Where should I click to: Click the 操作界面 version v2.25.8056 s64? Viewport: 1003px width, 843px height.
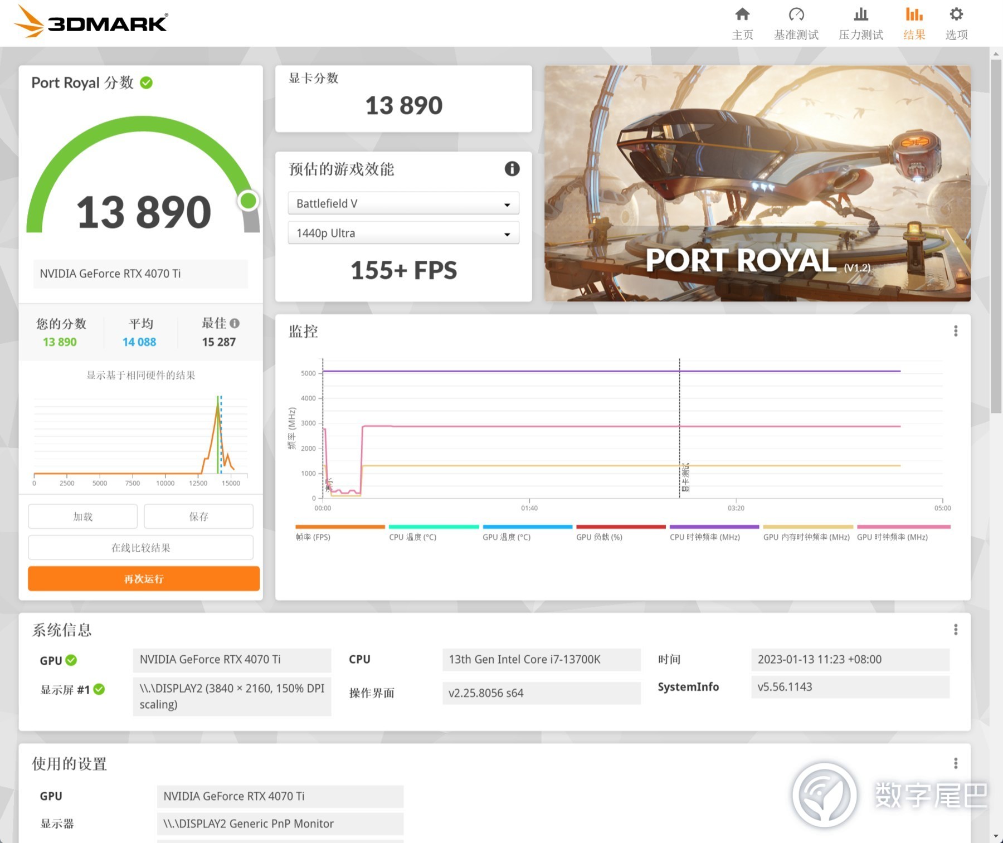[542, 693]
